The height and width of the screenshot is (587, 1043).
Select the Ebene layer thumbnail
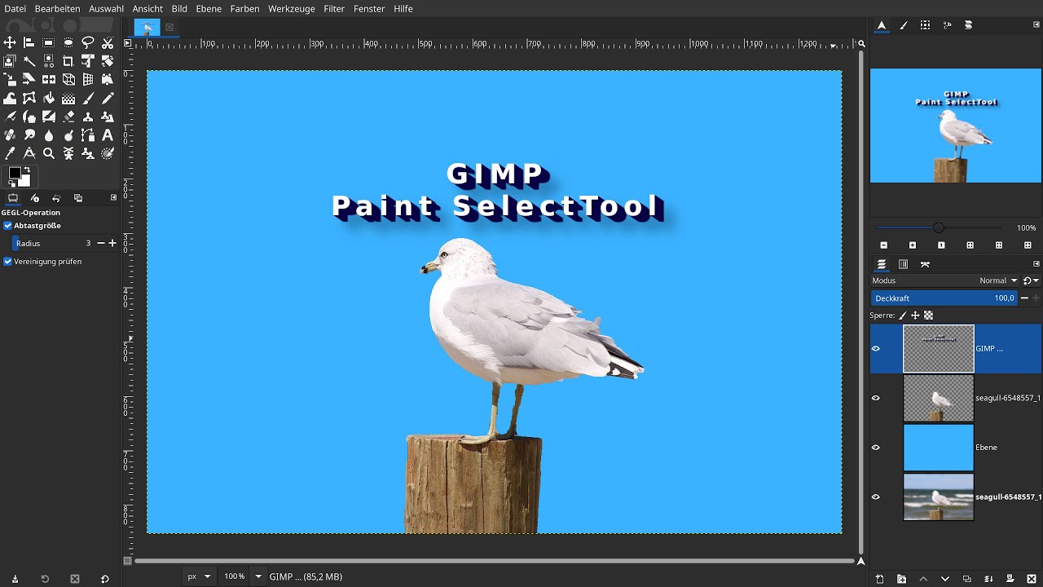939,448
